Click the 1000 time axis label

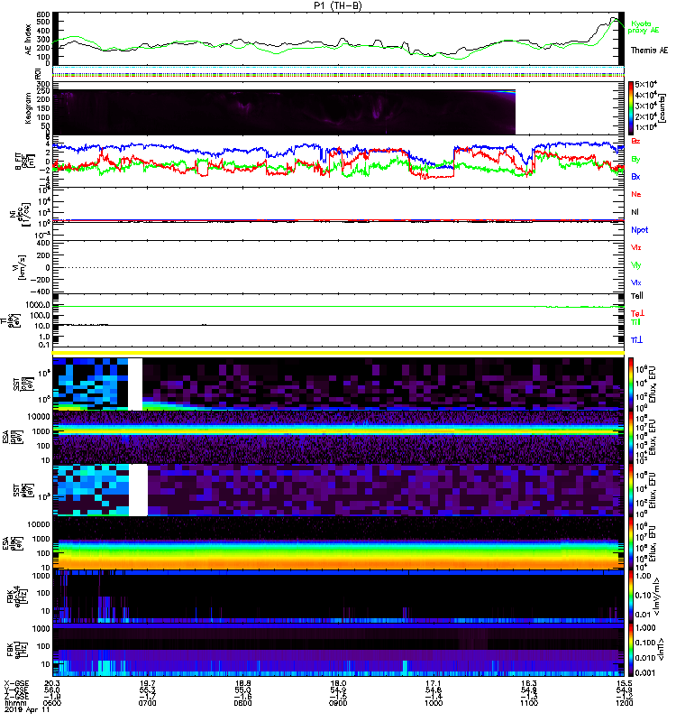tap(434, 703)
